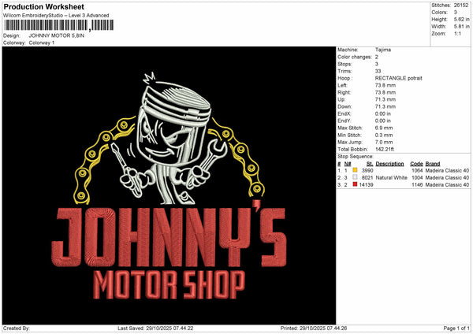Click the 'EndY:' label

pos(345,121)
